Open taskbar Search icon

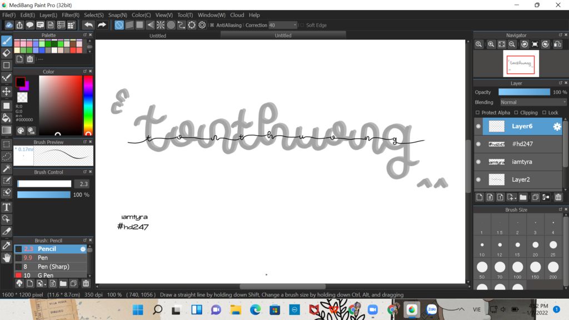click(157, 310)
